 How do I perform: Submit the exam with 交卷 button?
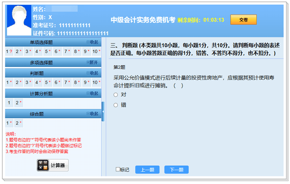[244, 20]
